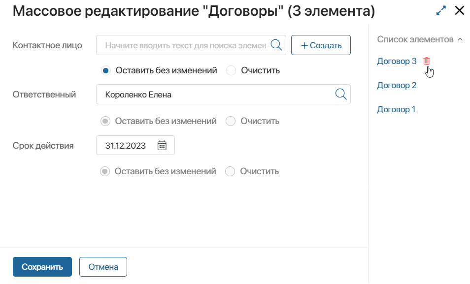This screenshot has width=470, height=284.
Task: Open the Договор 1 link
Action: click(x=396, y=109)
